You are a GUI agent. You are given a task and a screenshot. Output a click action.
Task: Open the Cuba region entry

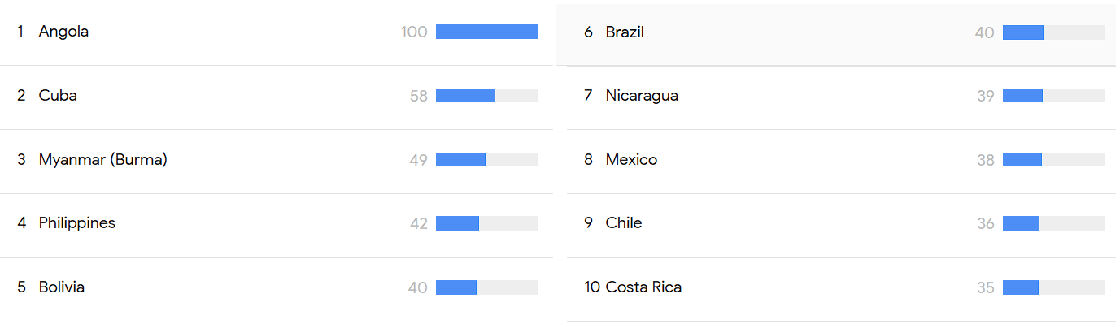point(277,97)
